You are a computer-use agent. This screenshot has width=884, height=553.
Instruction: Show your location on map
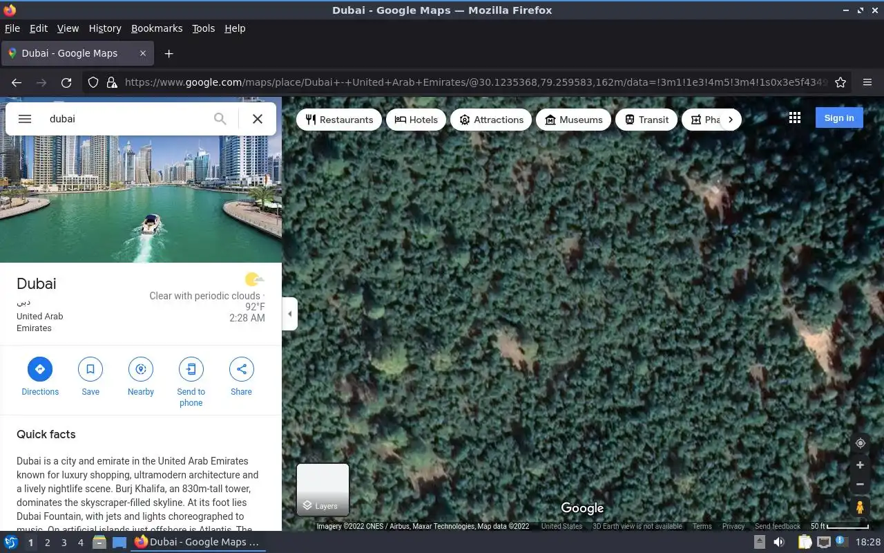click(861, 443)
